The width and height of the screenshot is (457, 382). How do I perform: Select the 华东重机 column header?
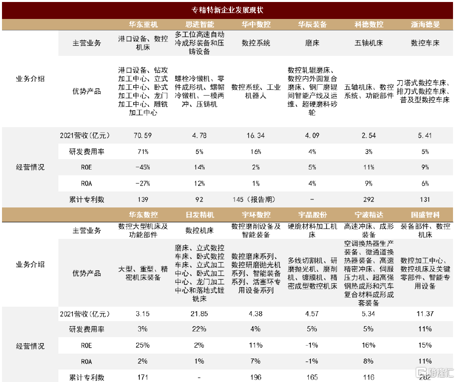(x=143, y=24)
